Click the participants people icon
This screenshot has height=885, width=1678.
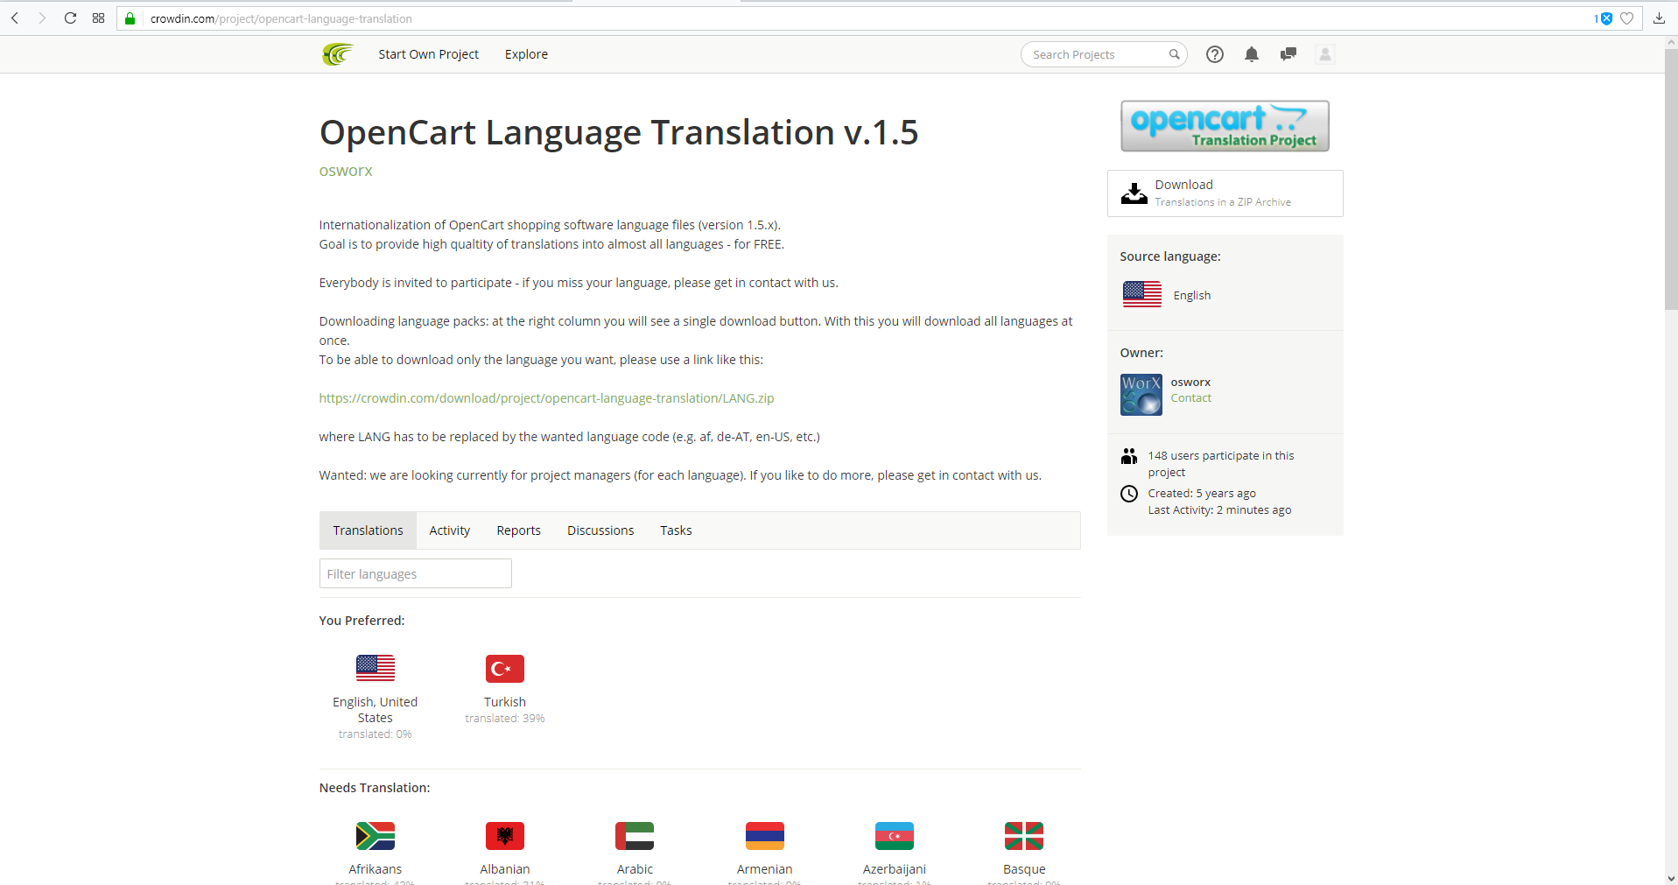pyautogui.click(x=1129, y=456)
